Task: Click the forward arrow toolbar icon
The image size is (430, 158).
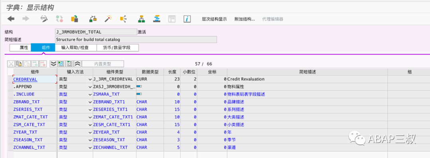Action: tap(26, 19)
